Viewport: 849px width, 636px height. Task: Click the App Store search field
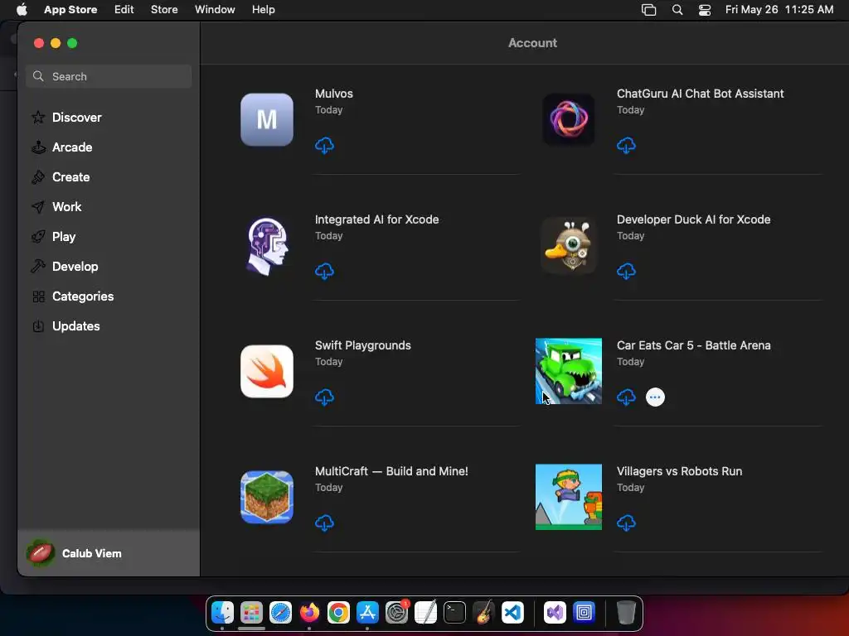109,76
